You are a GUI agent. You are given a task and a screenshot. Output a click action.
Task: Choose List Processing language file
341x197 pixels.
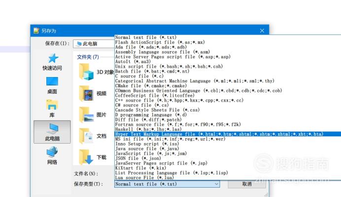click(x=228, y=173)
